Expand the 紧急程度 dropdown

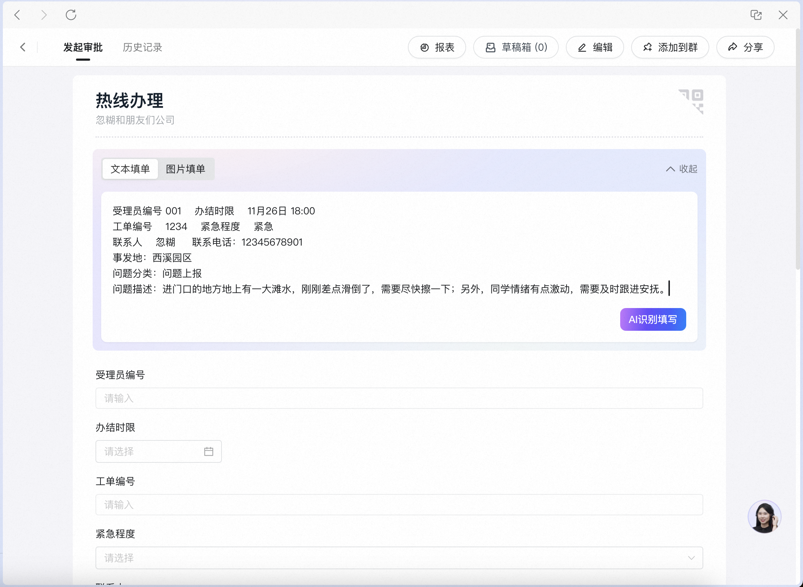pyautogui.click(x=399, y=558)
